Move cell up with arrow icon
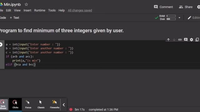This screenshot has height=112, width=200. point(168,40)
